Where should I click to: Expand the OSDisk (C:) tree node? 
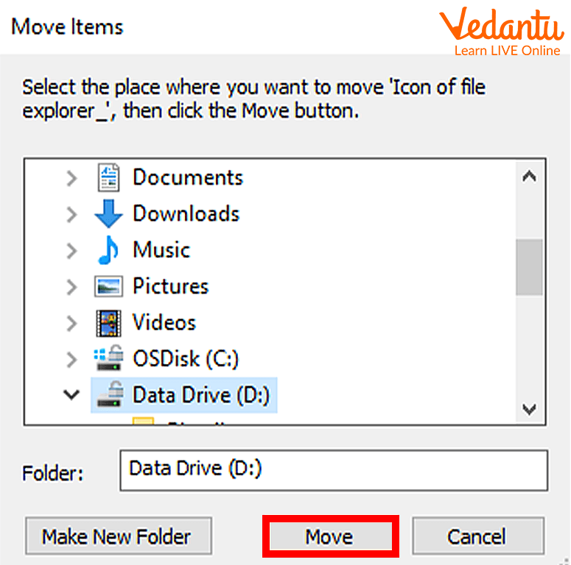coord(71,359)
